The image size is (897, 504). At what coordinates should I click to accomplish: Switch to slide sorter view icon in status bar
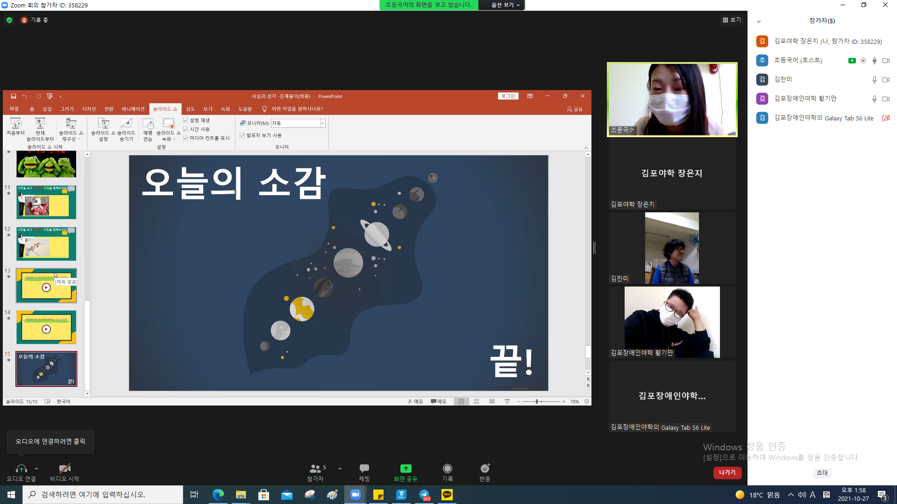pyautogui.click(x=477, y=401)
